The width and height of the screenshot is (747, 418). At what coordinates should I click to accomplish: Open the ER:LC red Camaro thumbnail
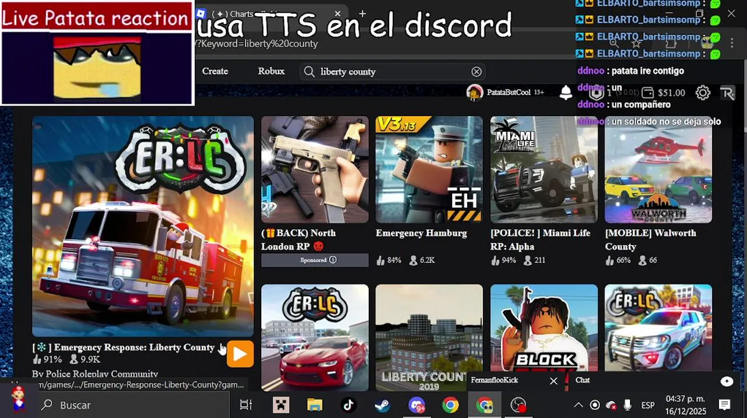pyautogui.click(x=315, y=337)
